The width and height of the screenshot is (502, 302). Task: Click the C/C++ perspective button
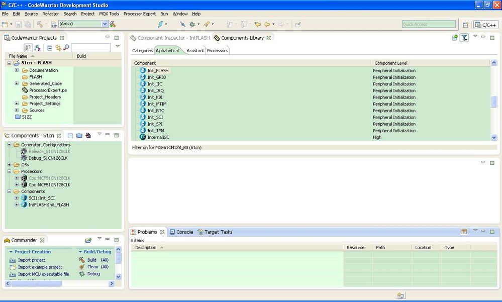pyautogui.click(x=486, y=25)
